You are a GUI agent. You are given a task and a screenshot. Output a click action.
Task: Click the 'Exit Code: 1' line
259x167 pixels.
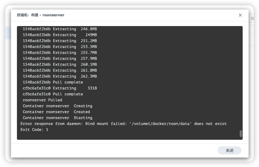[x=34, y=130]
